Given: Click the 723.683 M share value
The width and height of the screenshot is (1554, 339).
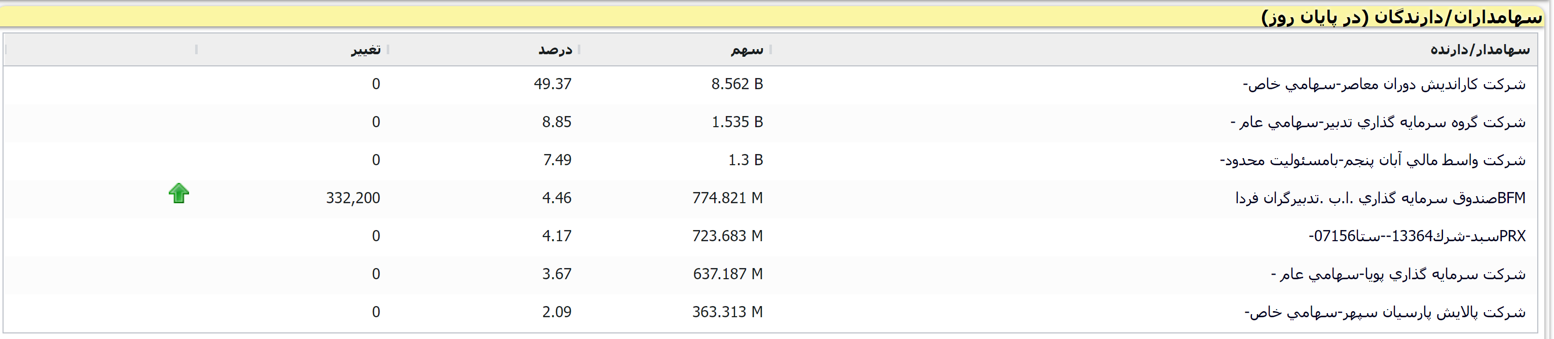Looking at the screenshot, I should (x=727, y=237).
